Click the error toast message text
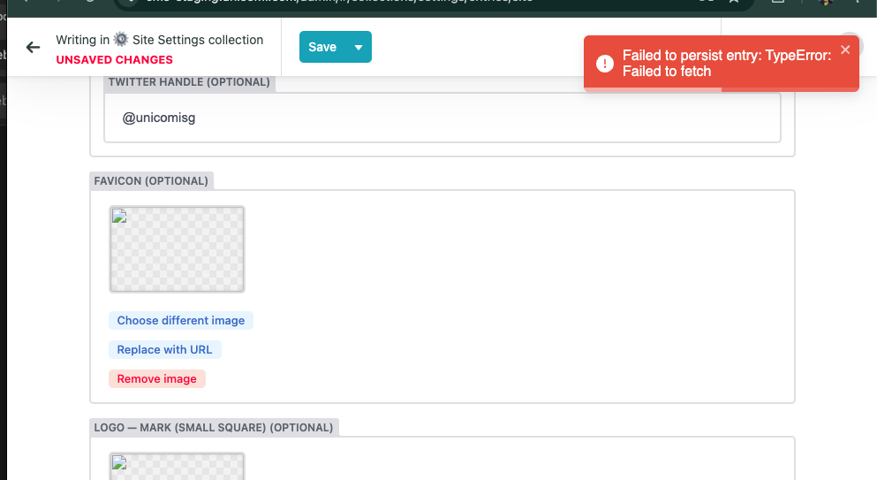 727,64
